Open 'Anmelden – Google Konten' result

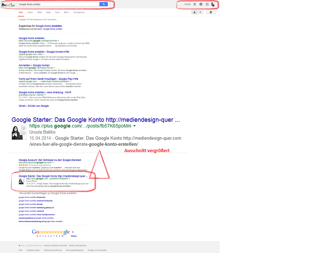pyautogui.click(x=34, y=65)
